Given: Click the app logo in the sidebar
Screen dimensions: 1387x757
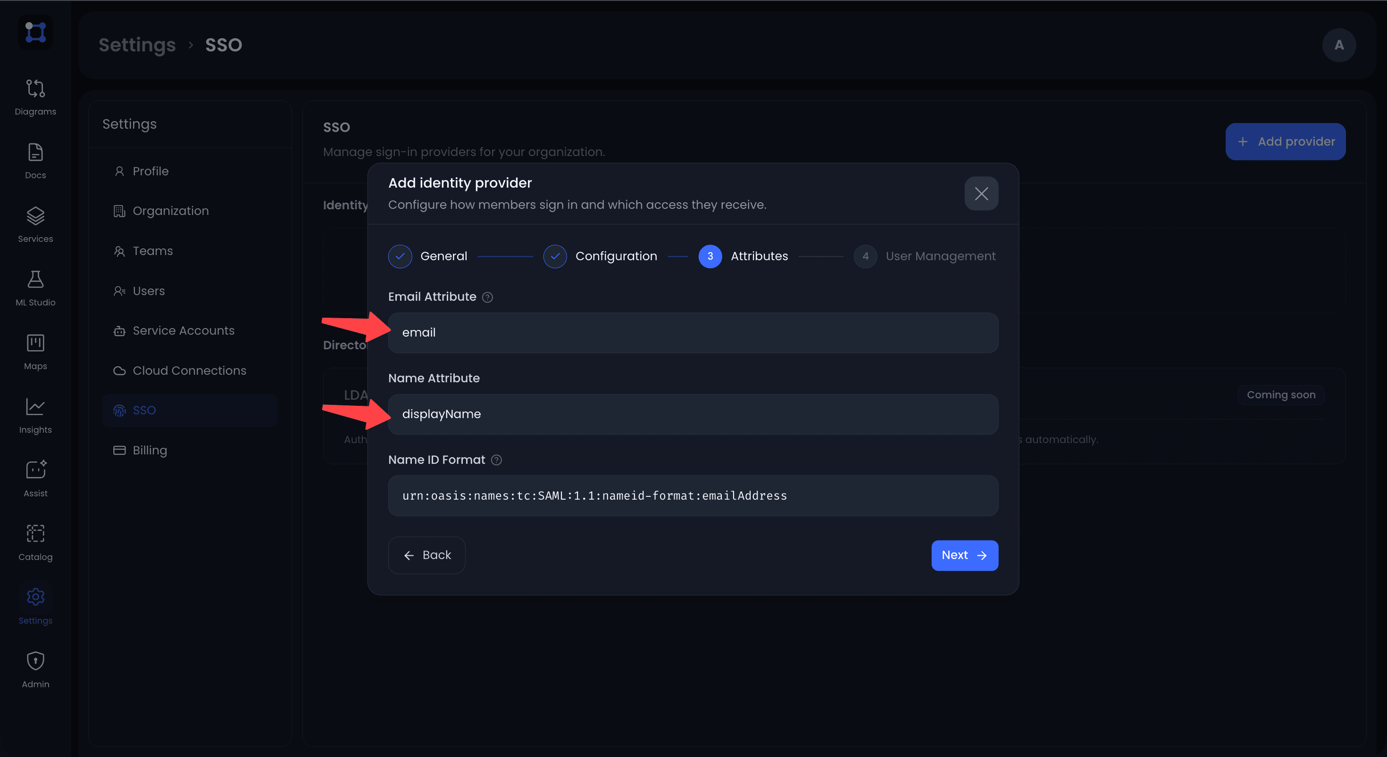Looking at the screenshot, I should click(35, 32).
